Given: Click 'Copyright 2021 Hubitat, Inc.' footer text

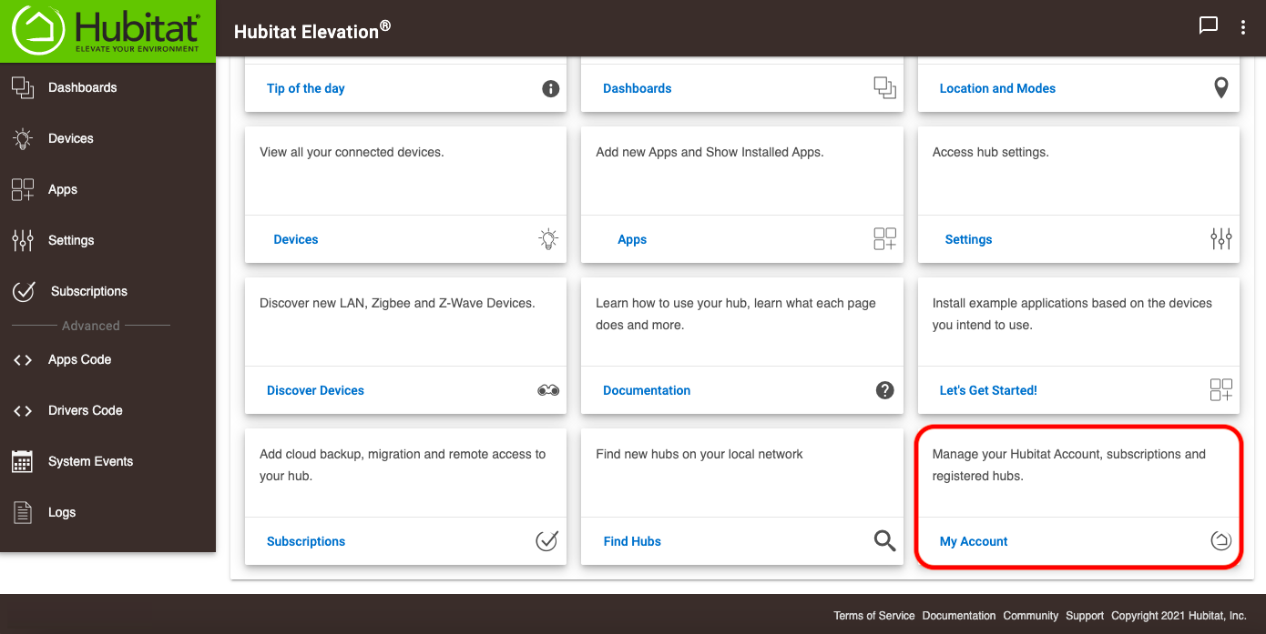Looking at the screenshot, I should click(x=1179, y=616).
